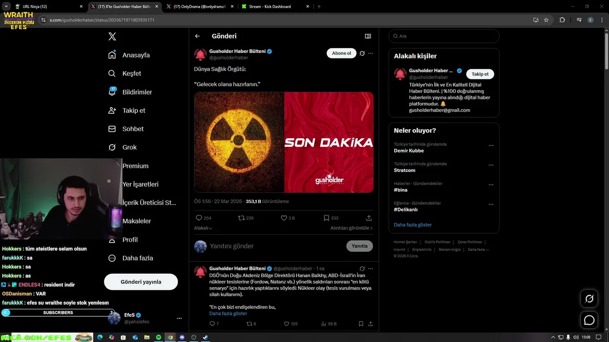609x342 pixels.
Task: Open Bildirimler bell icon with badge
Action: pos(112,92)
